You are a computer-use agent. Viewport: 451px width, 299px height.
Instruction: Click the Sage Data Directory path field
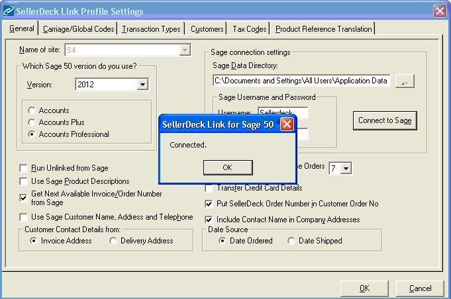coord(301,81)
